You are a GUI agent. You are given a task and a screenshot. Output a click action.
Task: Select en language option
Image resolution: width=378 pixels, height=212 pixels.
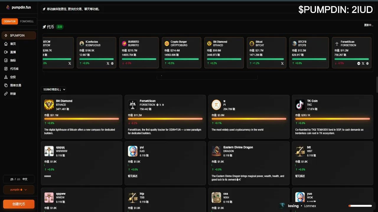click(19, 179)
